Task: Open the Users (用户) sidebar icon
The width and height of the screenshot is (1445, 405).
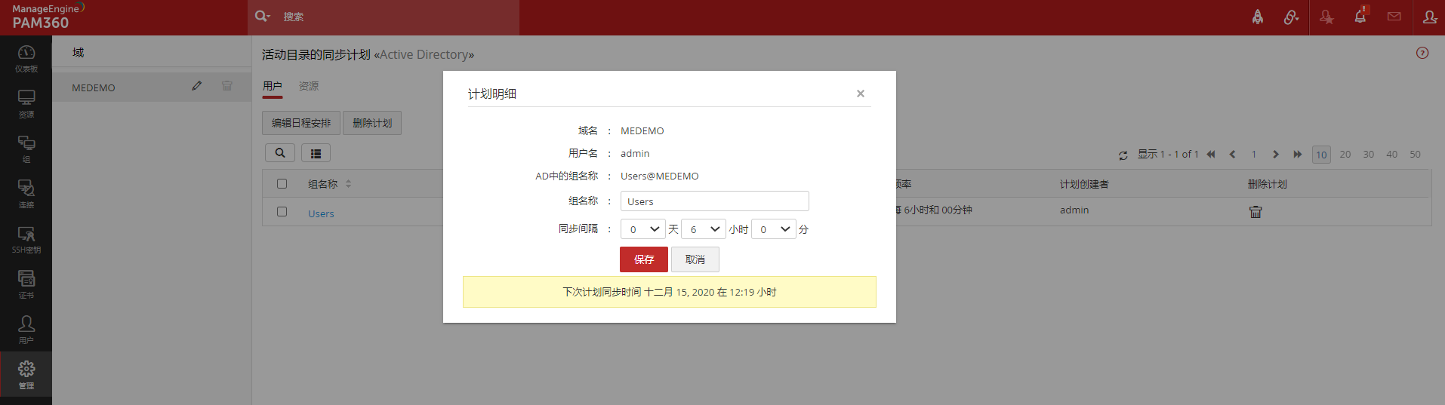Action: click(x=26, y=330)
